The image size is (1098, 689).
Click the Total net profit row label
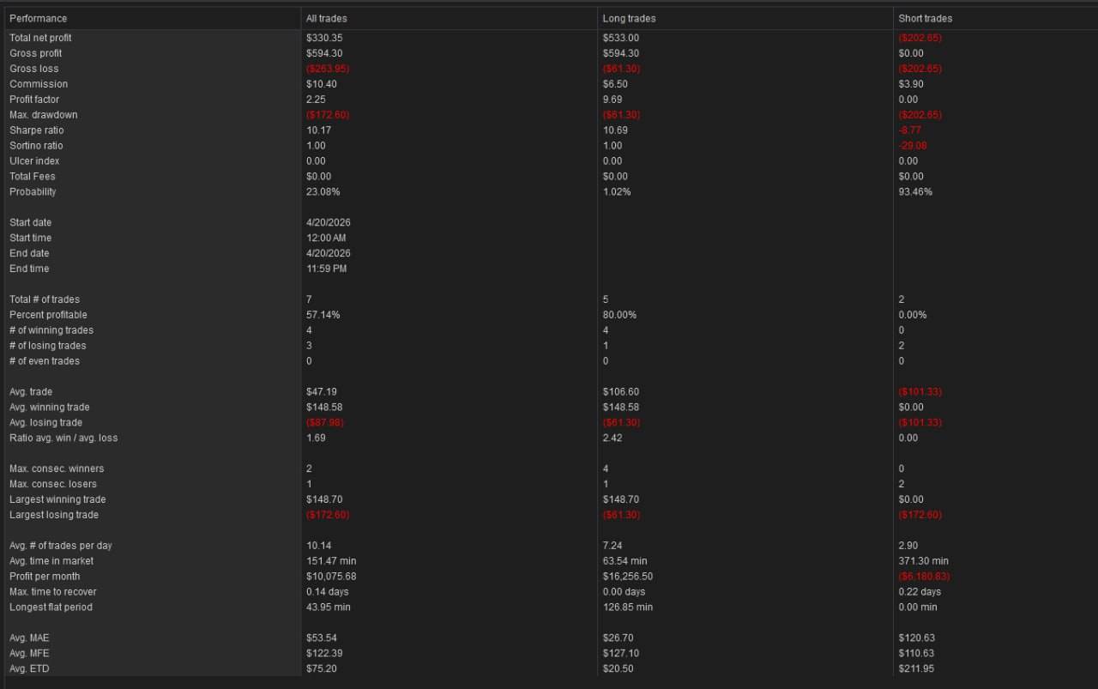tap(40, 38)
